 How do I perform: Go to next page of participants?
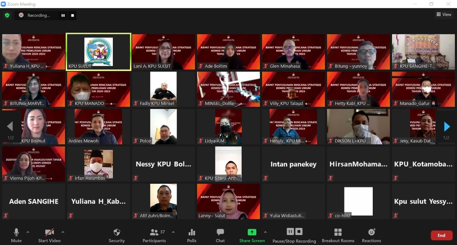(447, 127)
